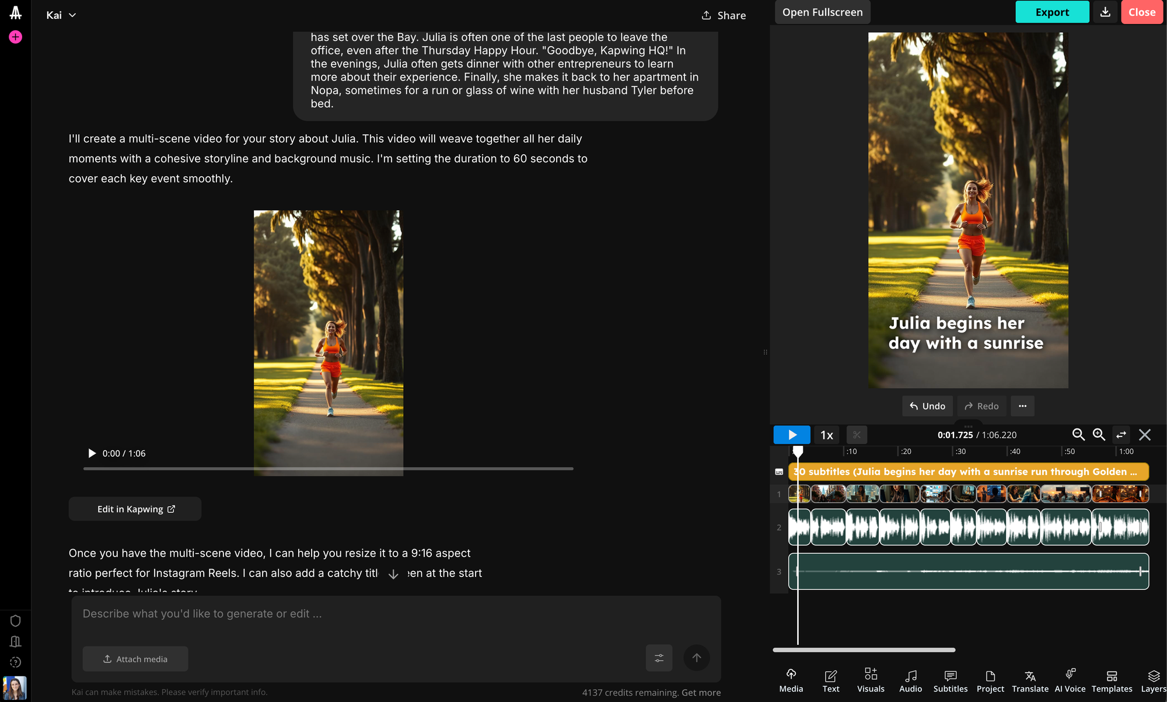Expand the 30 subtitles track bar
The image size is (1167, 702).
(x=969, y=472)
